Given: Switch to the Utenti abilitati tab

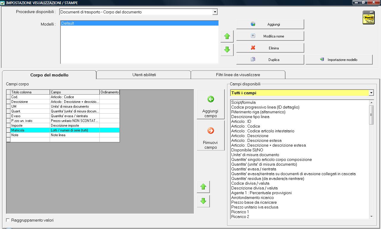Looking at the screenshot, I should tap(144, 75).
